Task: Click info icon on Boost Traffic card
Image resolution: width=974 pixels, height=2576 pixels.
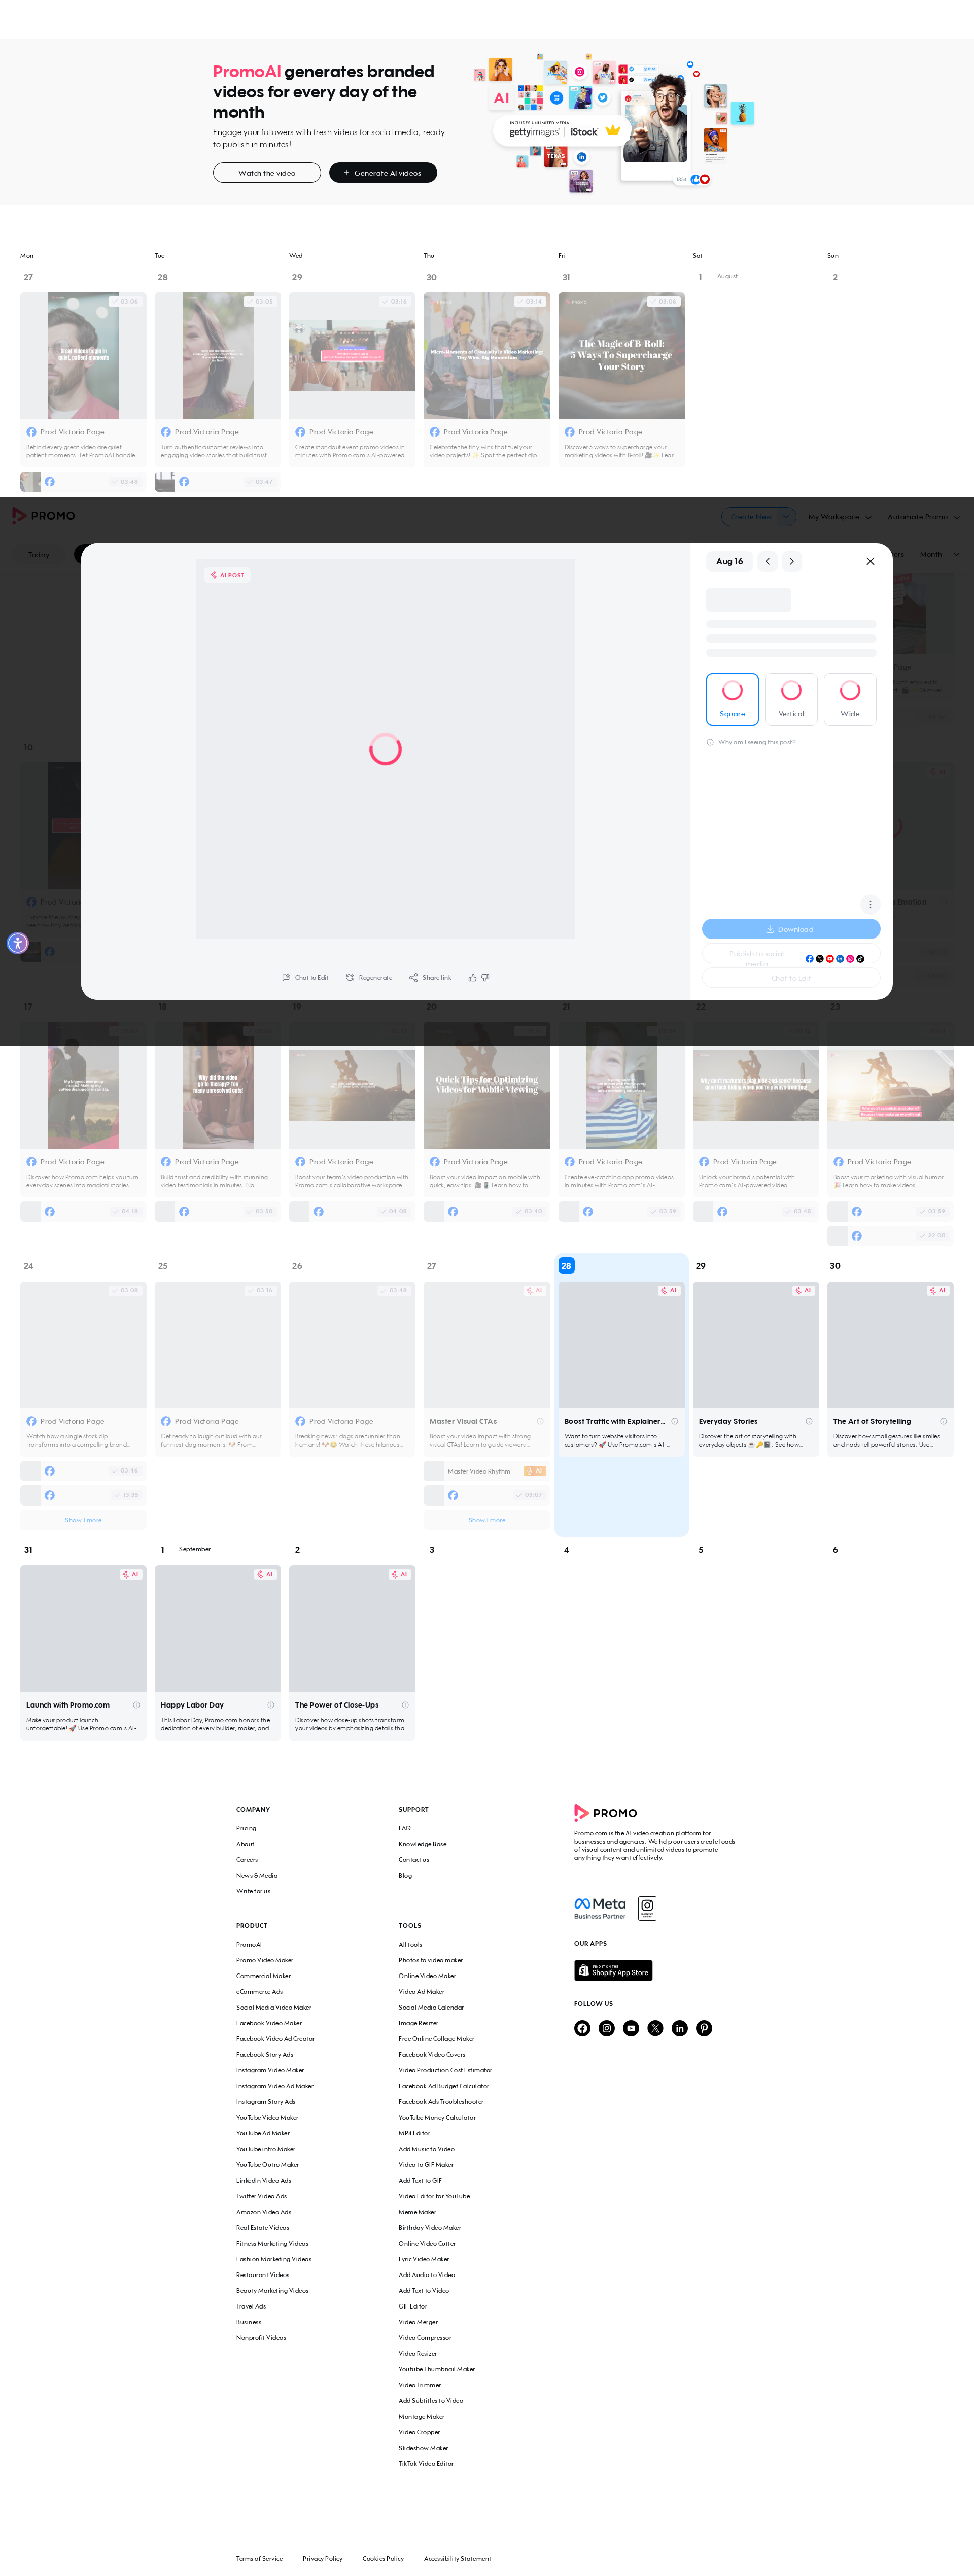Action: [x=674, y=1421]
